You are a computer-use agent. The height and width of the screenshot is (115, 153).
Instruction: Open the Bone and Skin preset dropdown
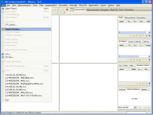[135, 107]
